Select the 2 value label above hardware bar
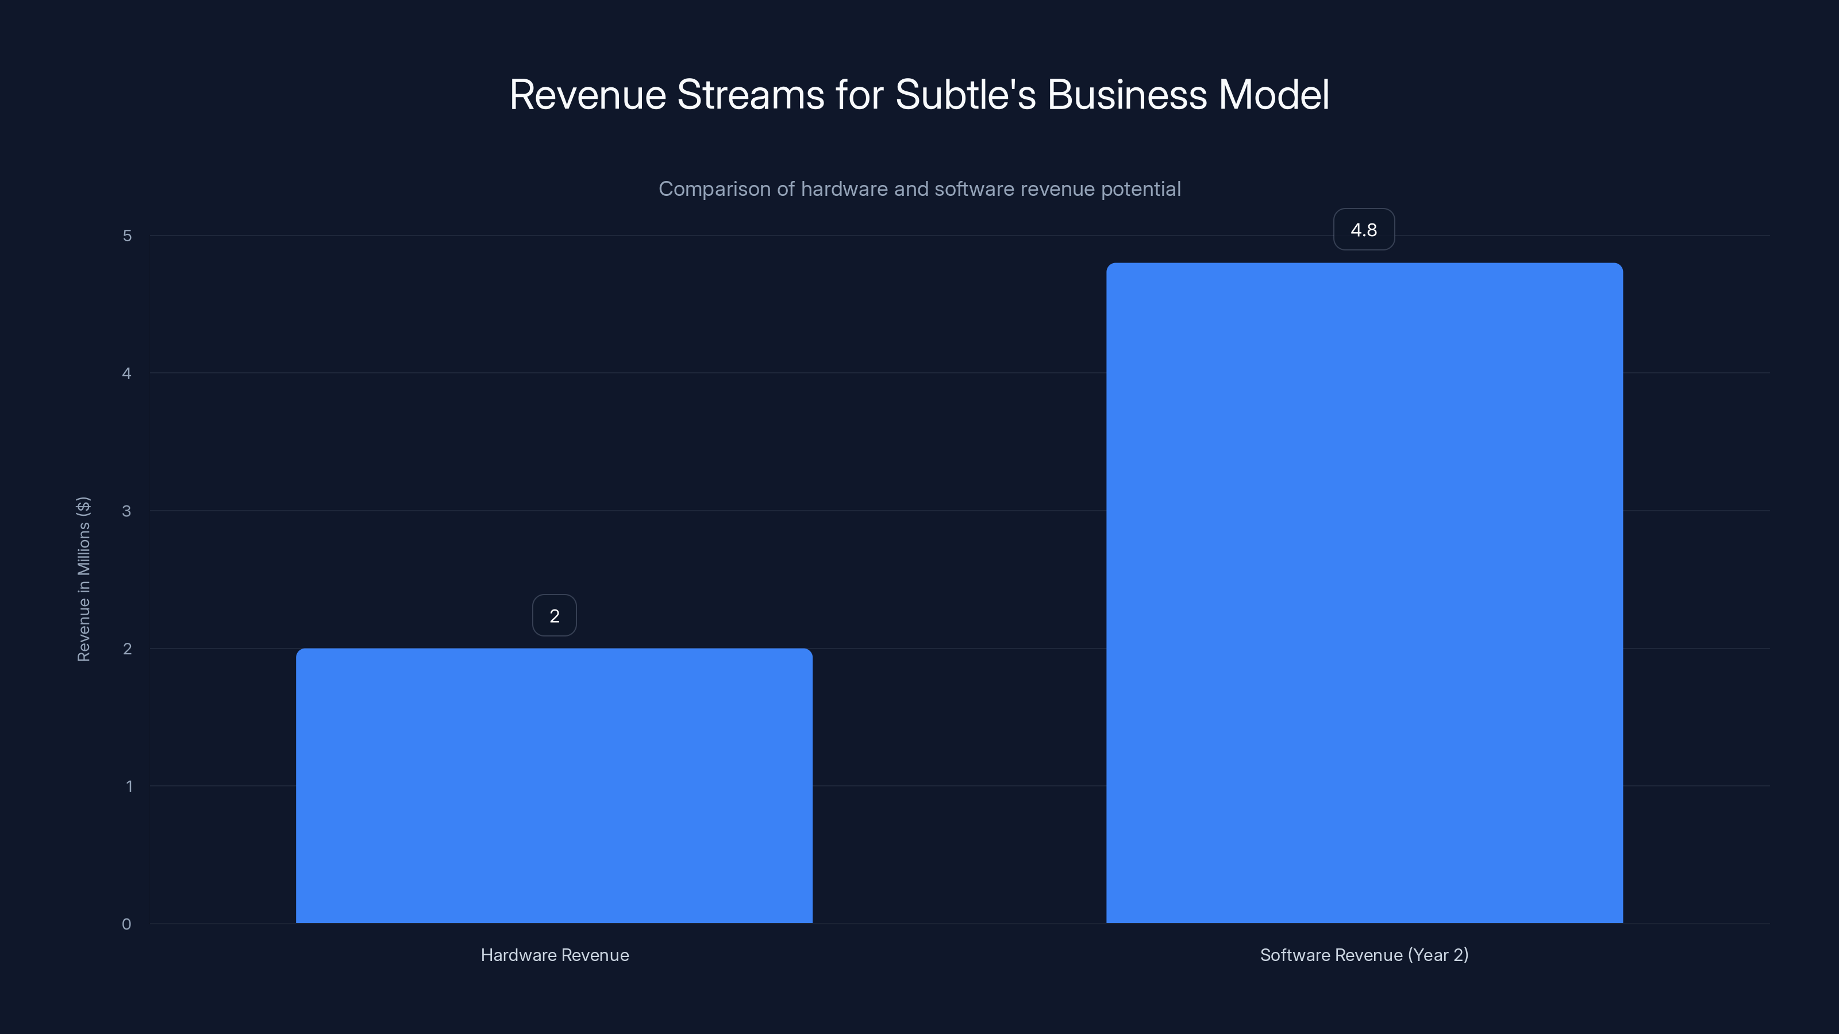The height and width of the screenshot is (1034, 1839). [555, 615]
